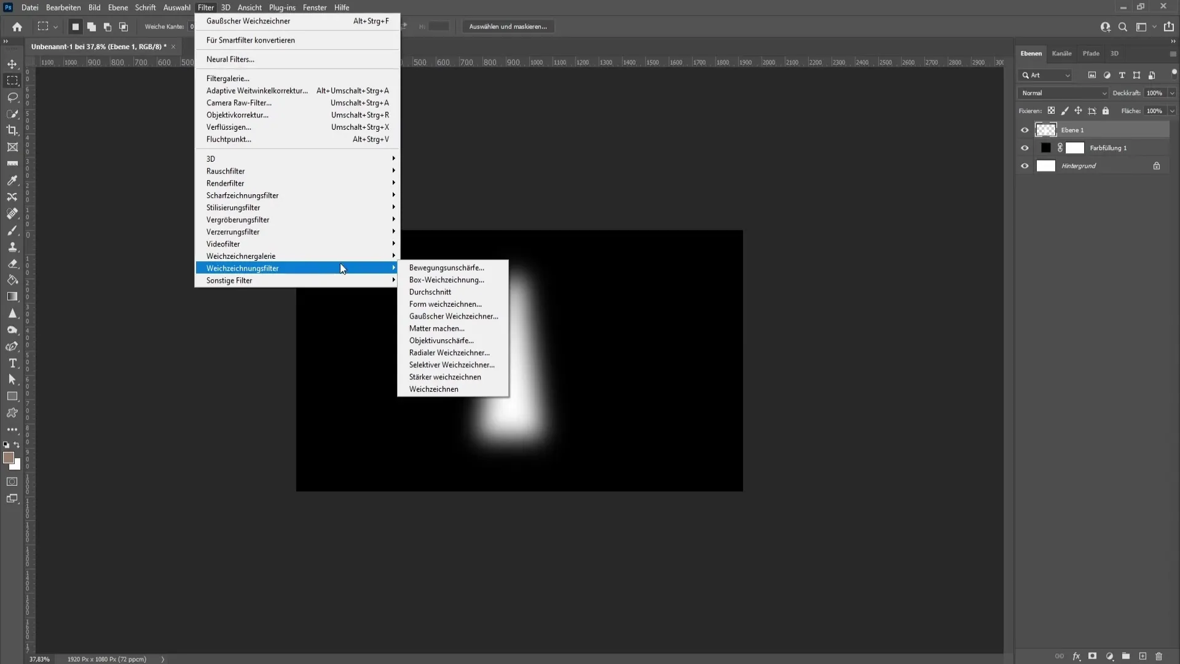Toggle visibility of Ebene 1 layer
The height and width of the screenshot is (664, 1180).
tap(1025, 130)
